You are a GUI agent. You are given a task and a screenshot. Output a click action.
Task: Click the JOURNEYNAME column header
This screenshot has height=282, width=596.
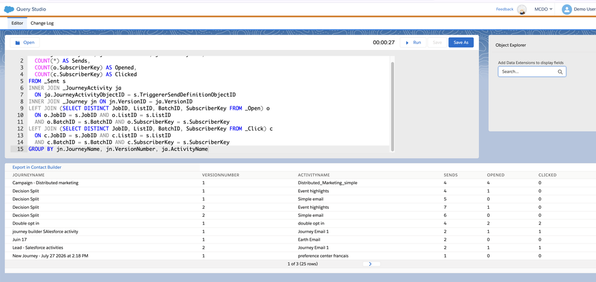coord(29,175)
